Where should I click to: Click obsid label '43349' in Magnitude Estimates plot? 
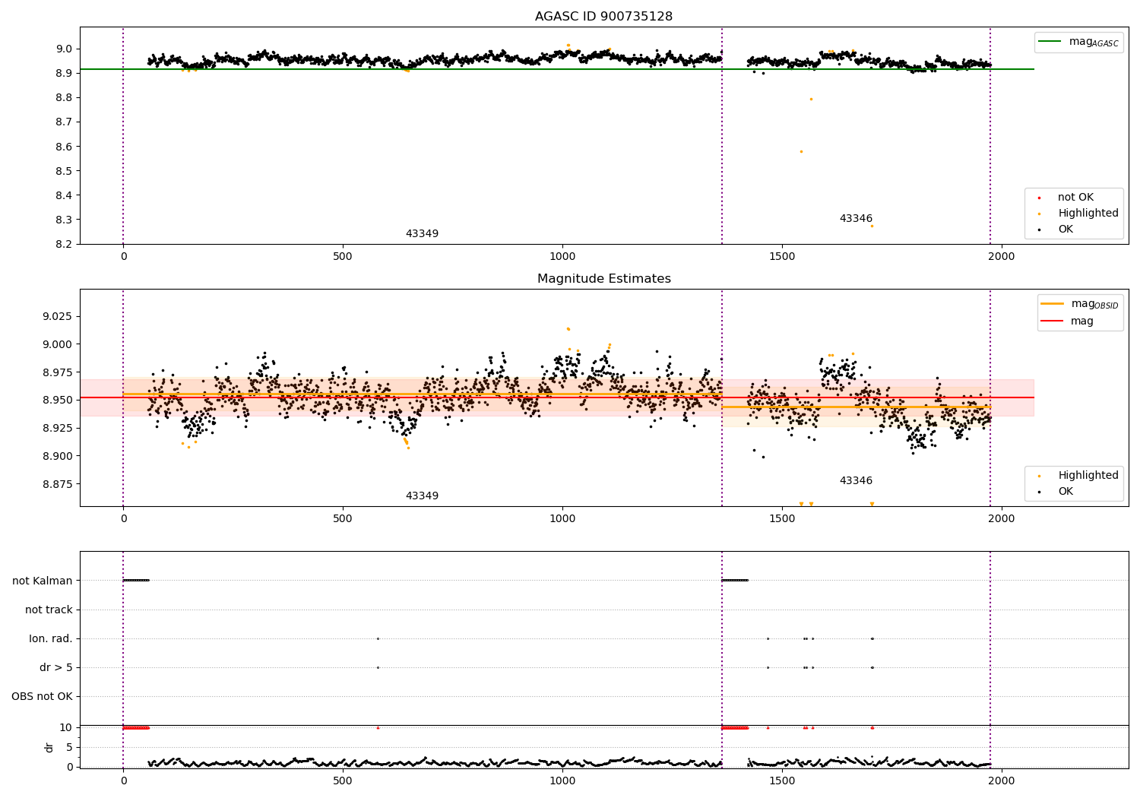pos(422,496)
